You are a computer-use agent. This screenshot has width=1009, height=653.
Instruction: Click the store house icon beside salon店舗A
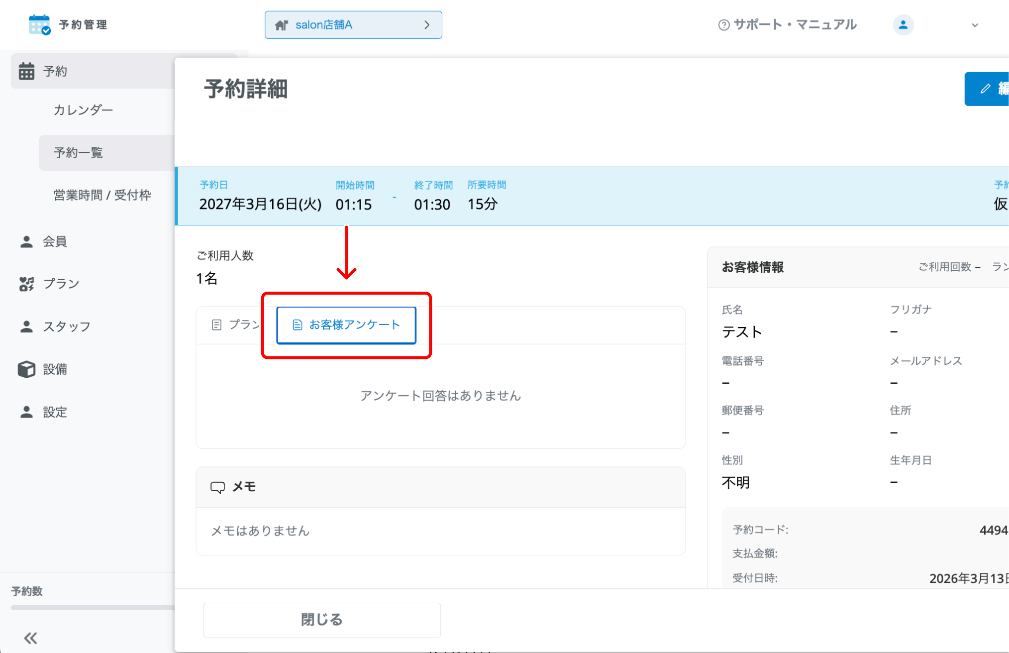pos(282,25)
